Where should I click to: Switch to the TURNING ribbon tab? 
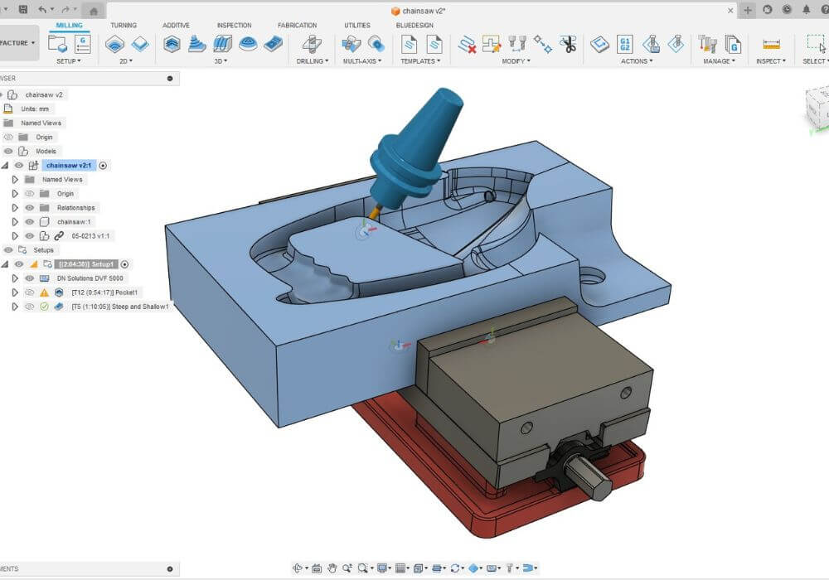click(124, 25)
